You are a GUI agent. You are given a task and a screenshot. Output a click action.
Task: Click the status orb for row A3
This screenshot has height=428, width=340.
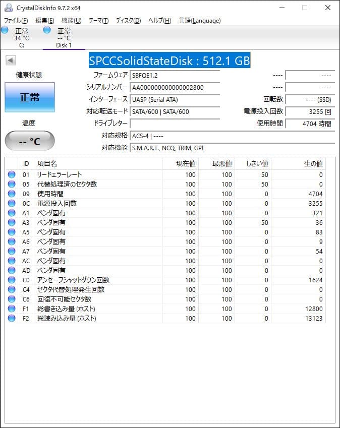tap(12, 222)
